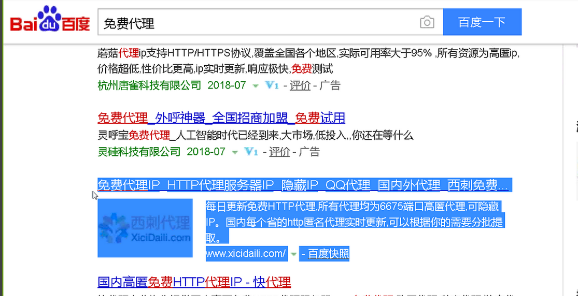Click the 灵呼宝免费代理_人工智能时代 description text
578x306 pixels.
(x=256, y=136)
